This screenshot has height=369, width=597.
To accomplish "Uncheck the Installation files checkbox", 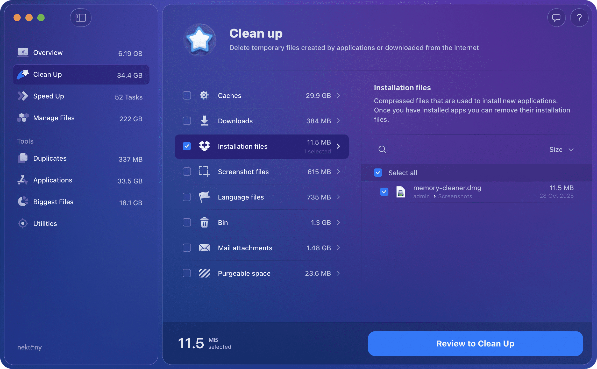I will point(187,146).
